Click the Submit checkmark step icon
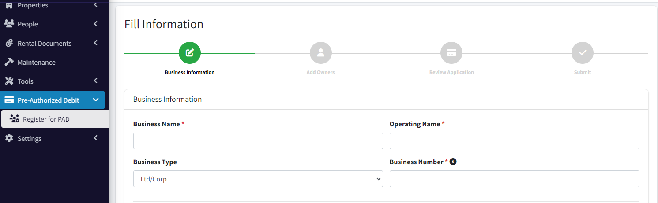Viewport: 658px width, 203px height. tap(583, 53)
